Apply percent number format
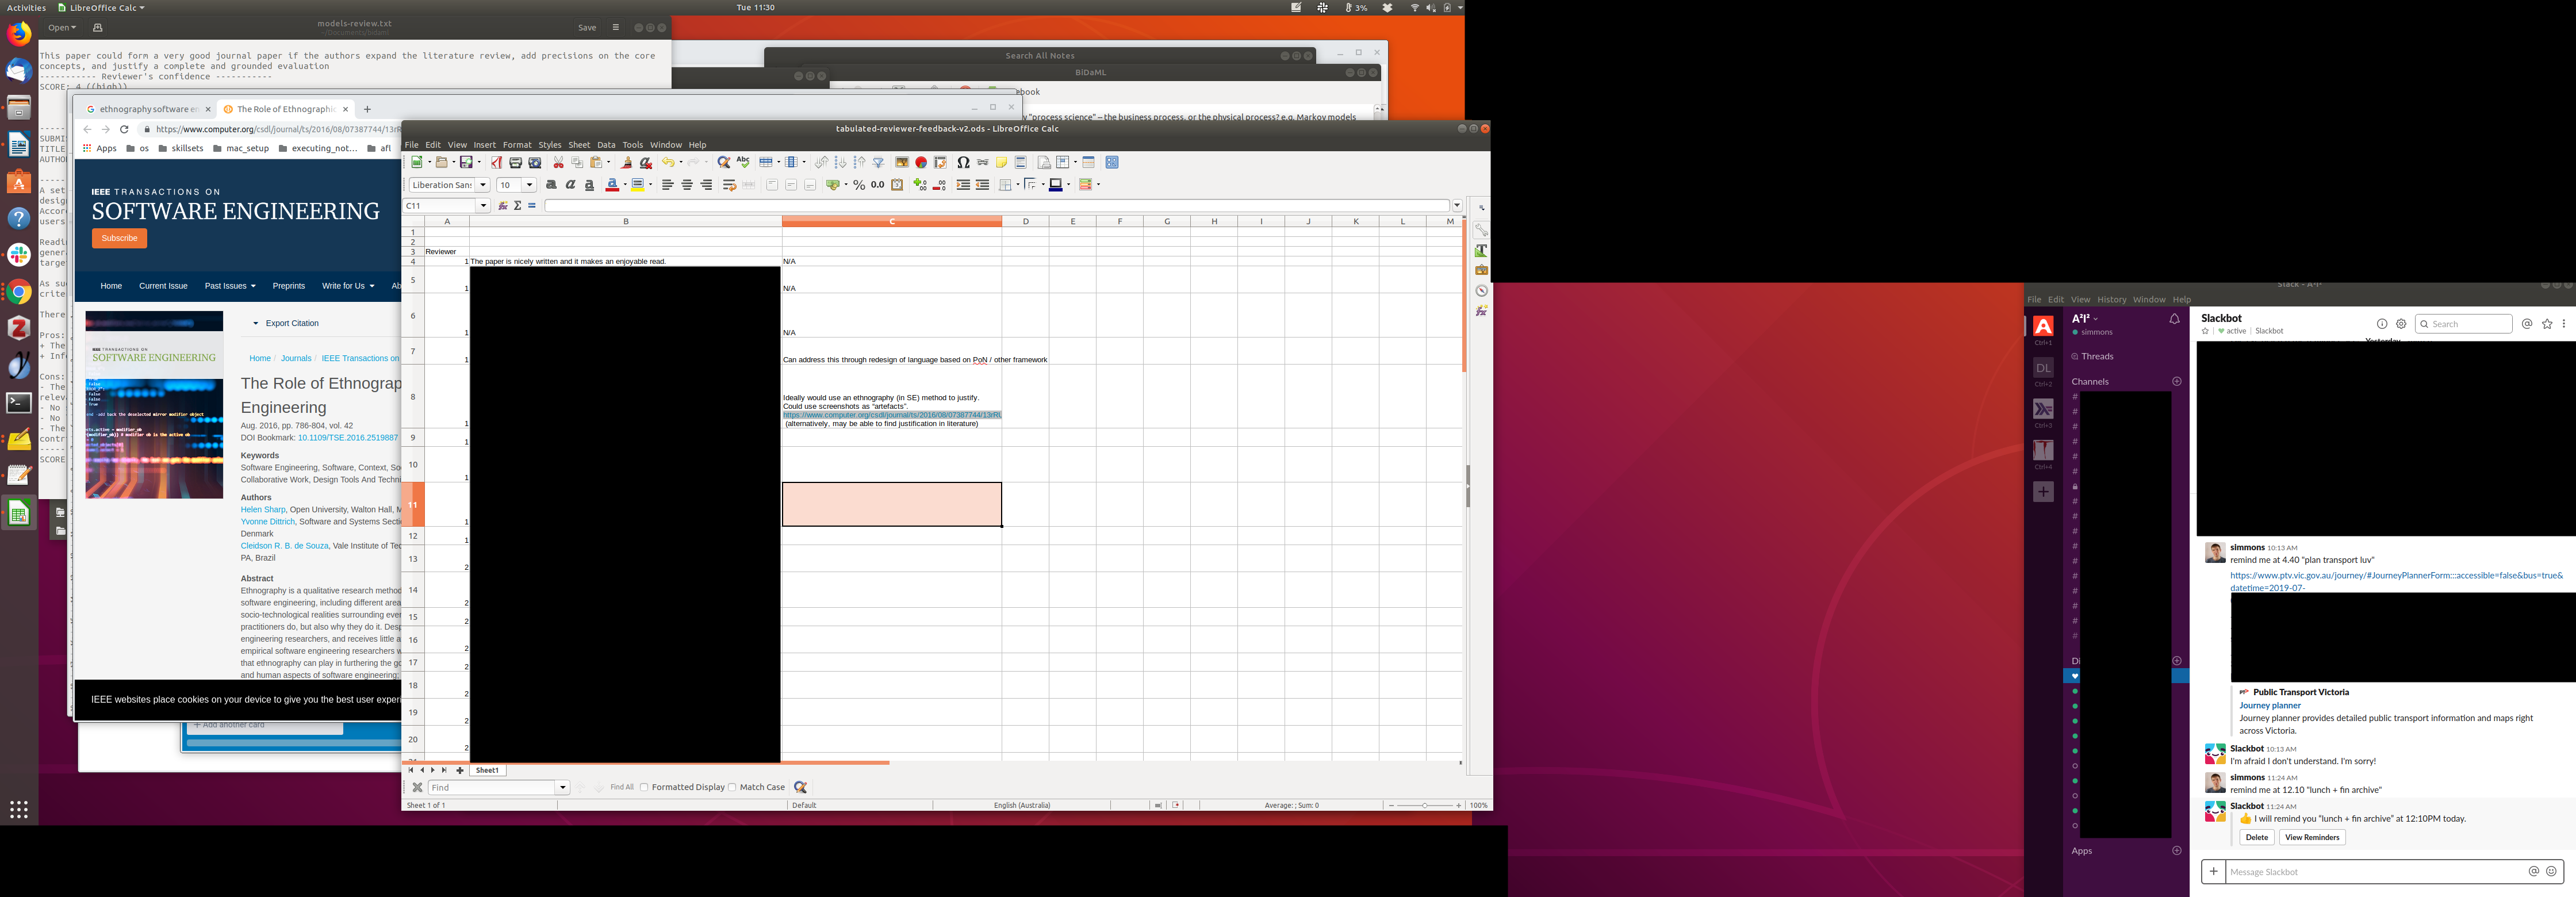 click(x=859, y=185)
